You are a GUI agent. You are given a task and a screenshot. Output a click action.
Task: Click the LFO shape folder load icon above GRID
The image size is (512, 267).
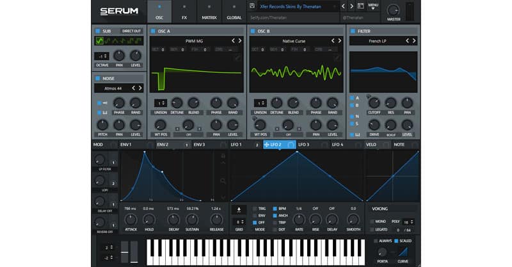click(239, 209)
